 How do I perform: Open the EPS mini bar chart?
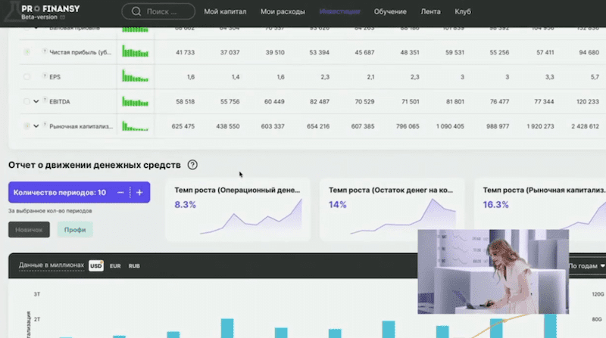pyautogui.click(x=136, y=76)
